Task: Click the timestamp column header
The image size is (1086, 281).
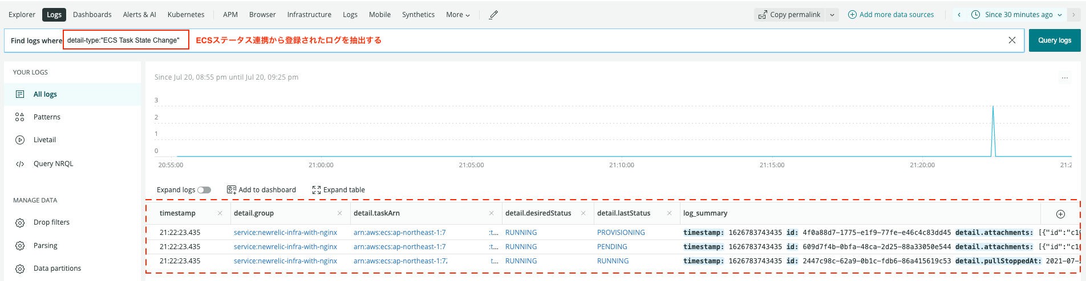Action: pos(177,213)
